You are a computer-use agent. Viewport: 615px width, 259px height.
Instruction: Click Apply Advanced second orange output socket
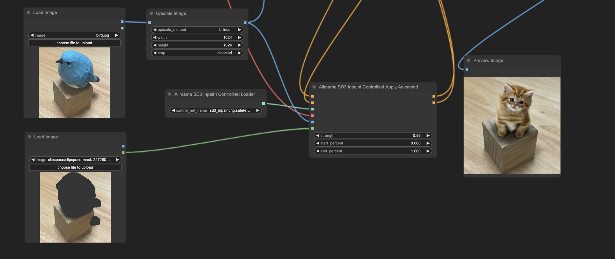[433, 103]
